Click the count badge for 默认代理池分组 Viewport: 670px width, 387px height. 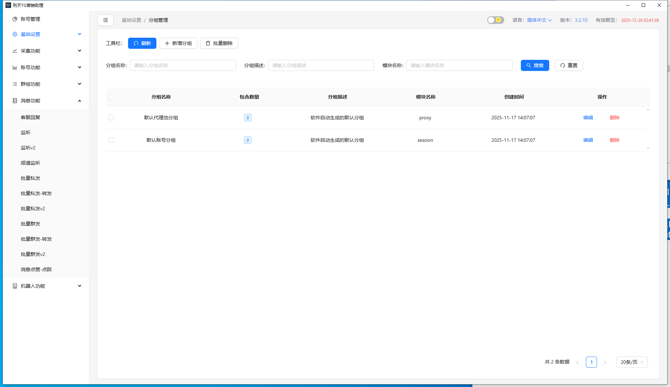[247, 118]
